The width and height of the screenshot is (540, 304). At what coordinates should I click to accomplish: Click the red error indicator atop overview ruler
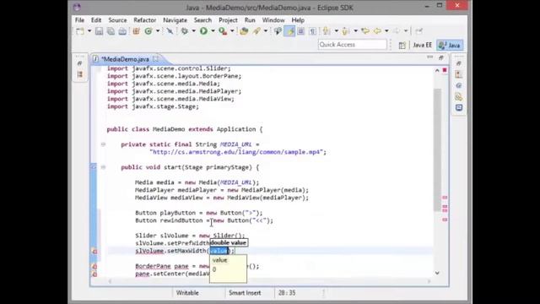445,70
